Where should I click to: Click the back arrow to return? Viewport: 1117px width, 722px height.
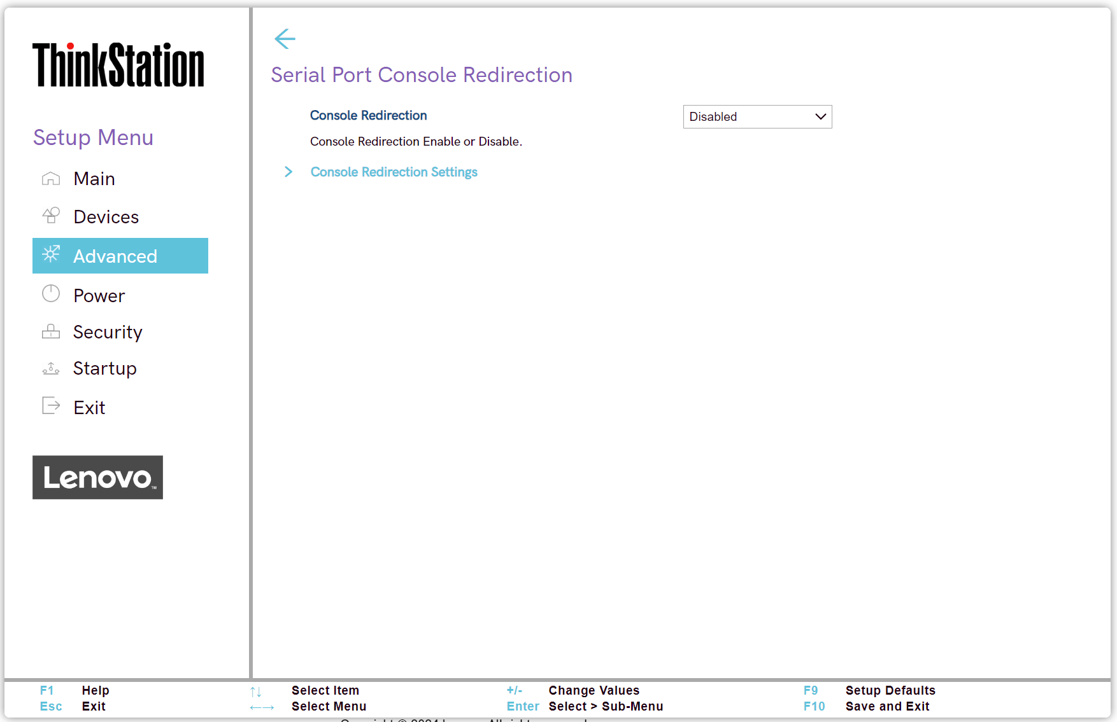285,39
